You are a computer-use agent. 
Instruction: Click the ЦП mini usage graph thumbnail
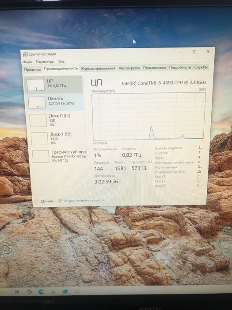[36, 85]
